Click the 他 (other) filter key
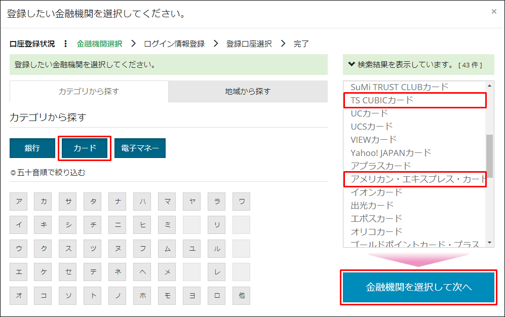Viewport: 505px width, 317px height. pyautogui.click(x=242, y=296)
